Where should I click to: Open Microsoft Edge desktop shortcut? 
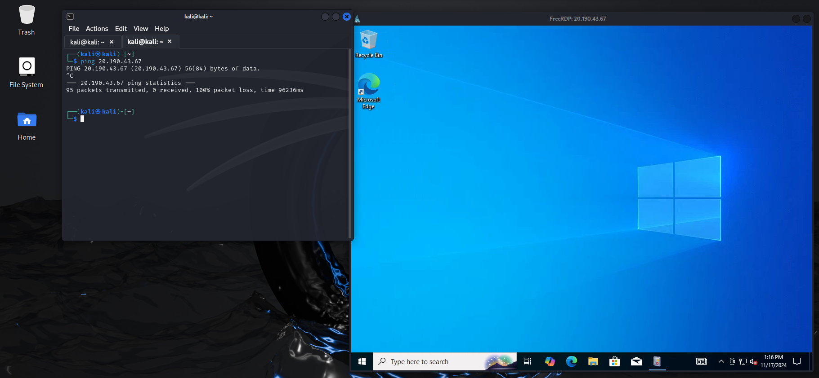369,91
